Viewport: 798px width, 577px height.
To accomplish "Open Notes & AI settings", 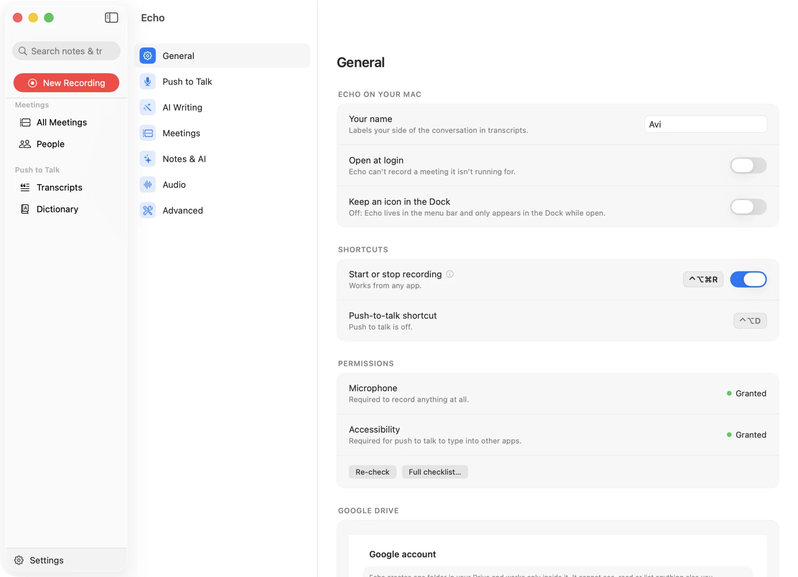I will click(x=222, y=159).
